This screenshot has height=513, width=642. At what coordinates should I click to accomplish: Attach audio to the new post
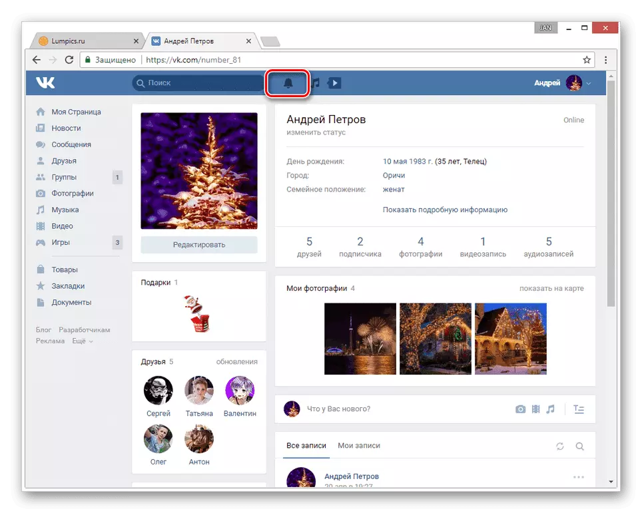pos(550,409)
